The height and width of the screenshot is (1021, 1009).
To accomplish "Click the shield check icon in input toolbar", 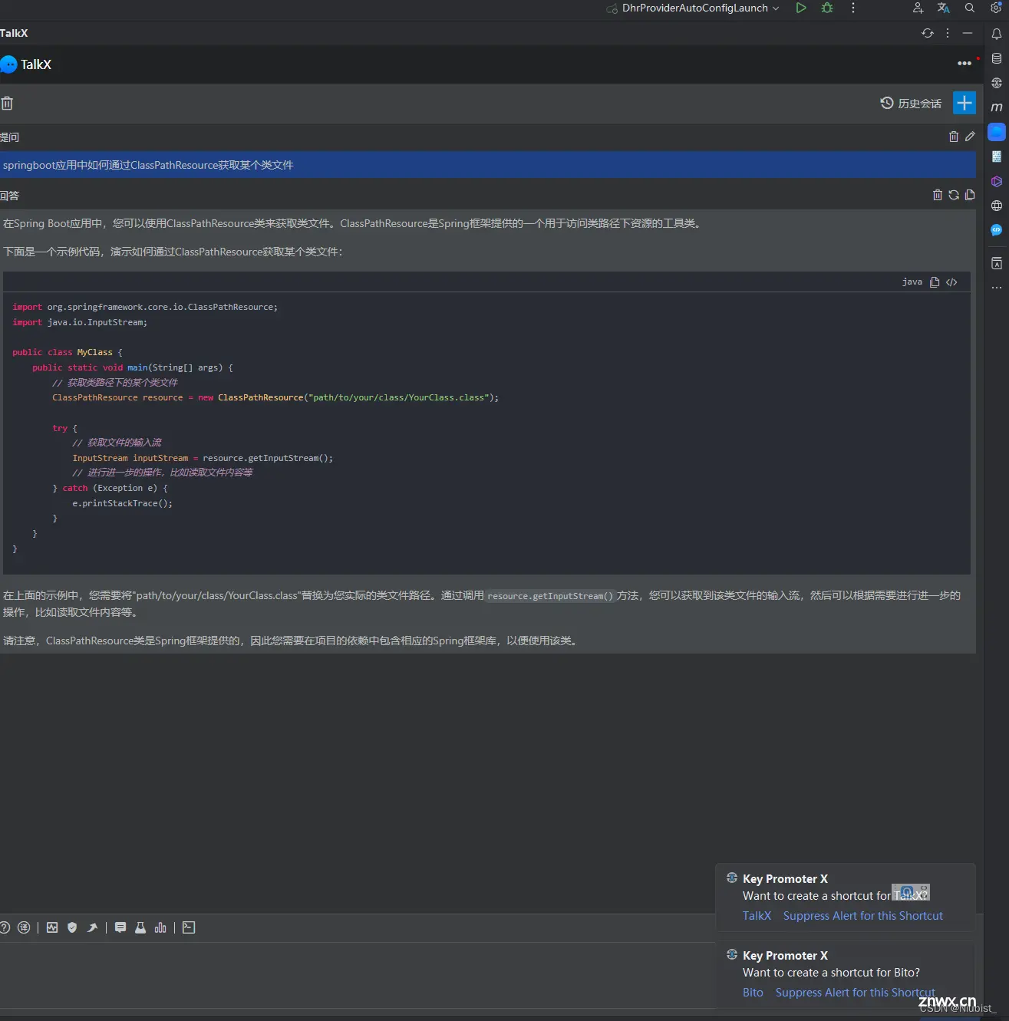I will 72,927.
